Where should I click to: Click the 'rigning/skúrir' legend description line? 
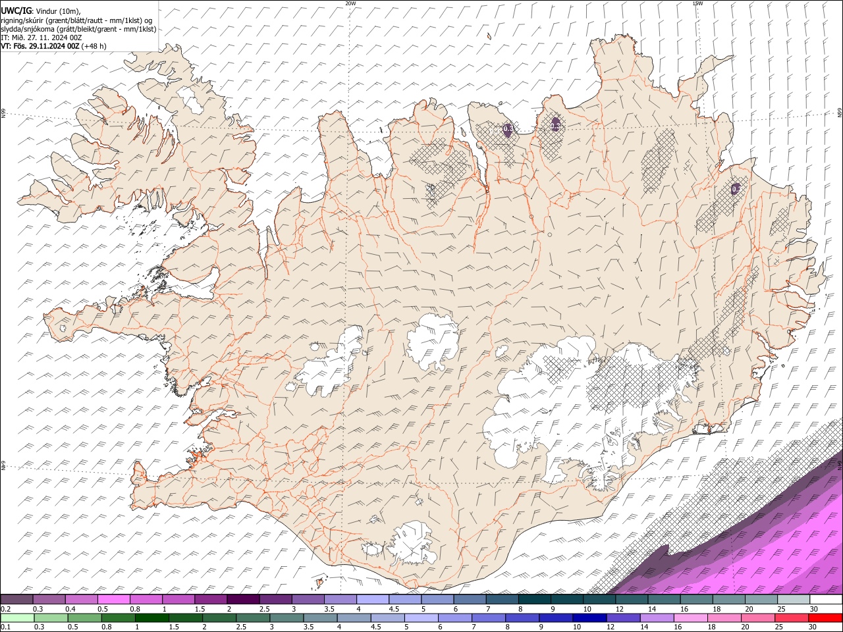(x=76, y=20)
